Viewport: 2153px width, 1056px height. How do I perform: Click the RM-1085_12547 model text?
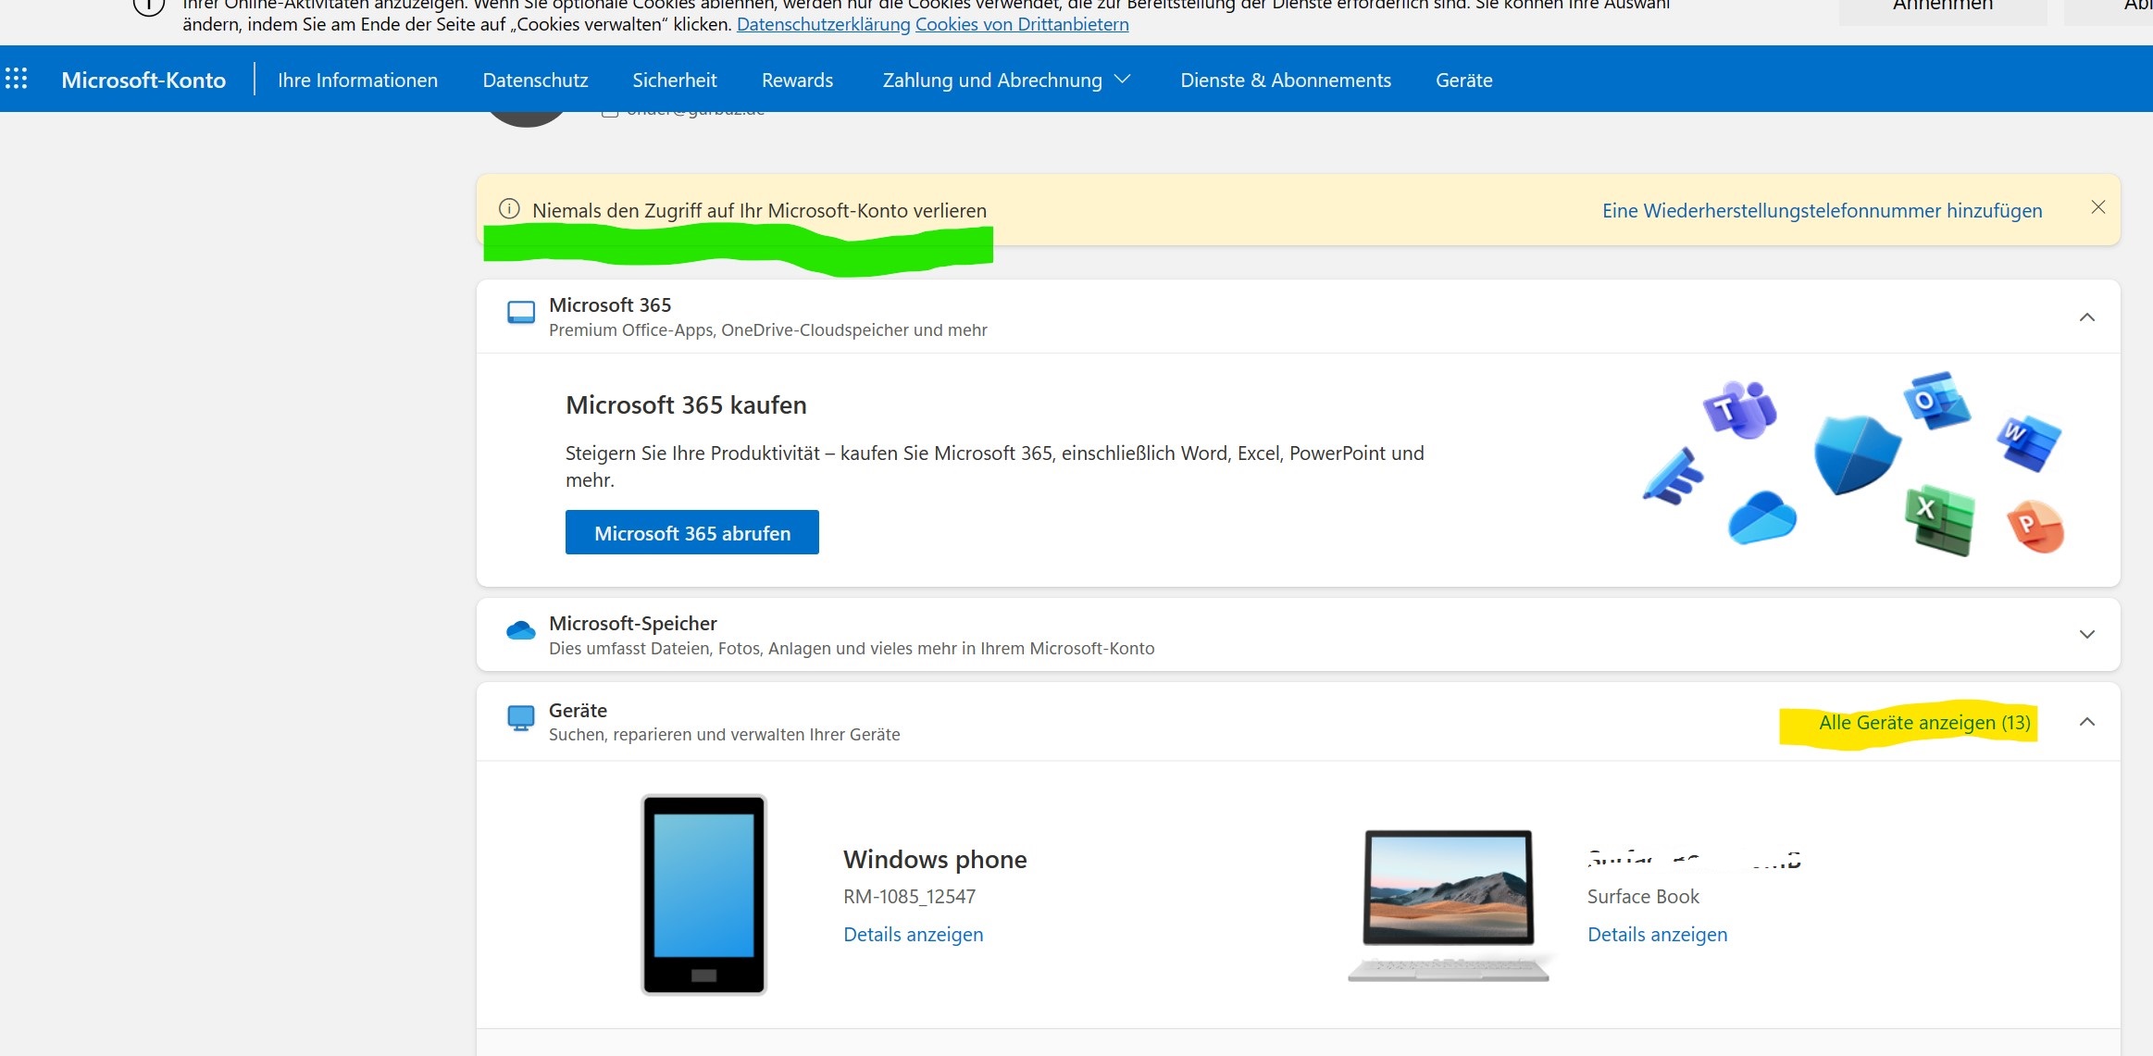(909, 896)
